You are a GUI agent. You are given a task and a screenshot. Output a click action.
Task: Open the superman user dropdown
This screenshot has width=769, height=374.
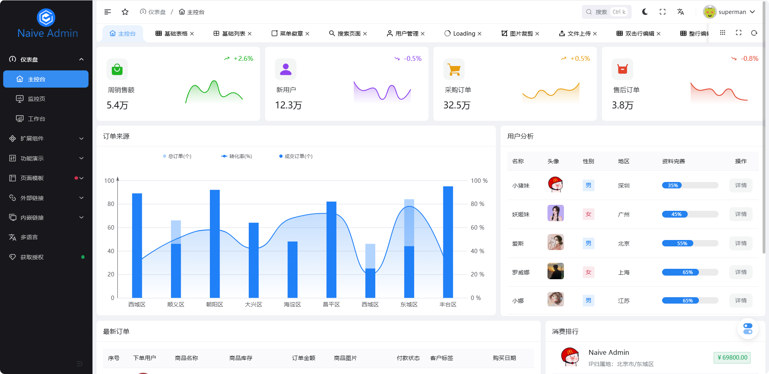(x=730, y=12)
